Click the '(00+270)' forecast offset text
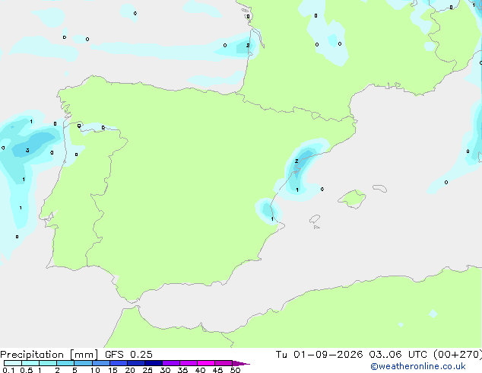Screen dimensions: 482x373 (x=458, y=354)
